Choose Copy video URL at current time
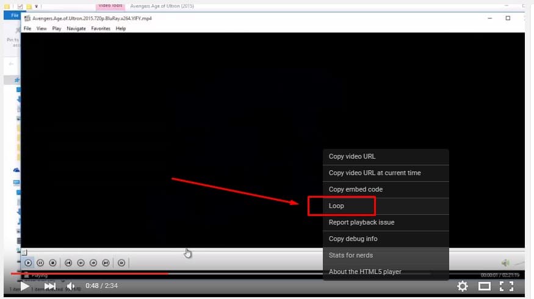Viewport: 534px width, 299px height. click(x=375, y=173)
